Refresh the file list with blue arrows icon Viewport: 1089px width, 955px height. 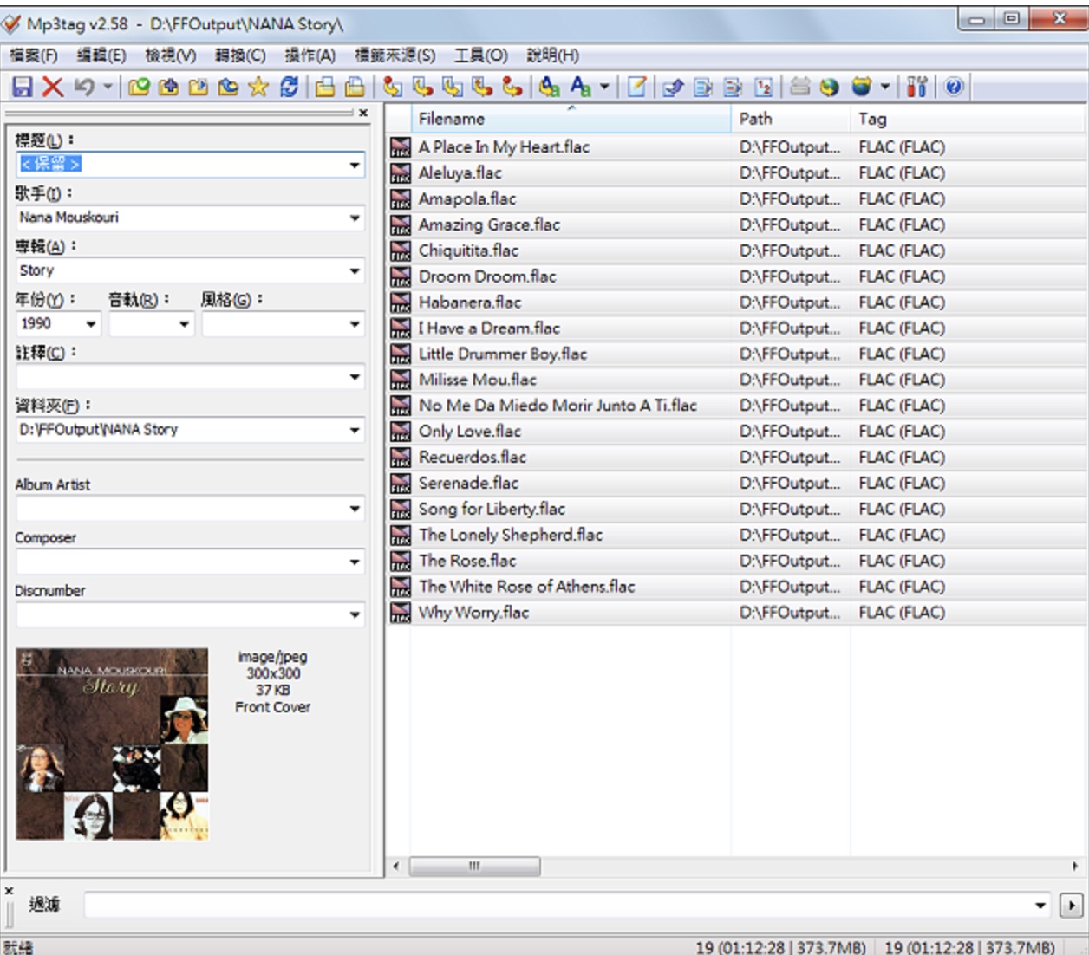tap(289, 87)
